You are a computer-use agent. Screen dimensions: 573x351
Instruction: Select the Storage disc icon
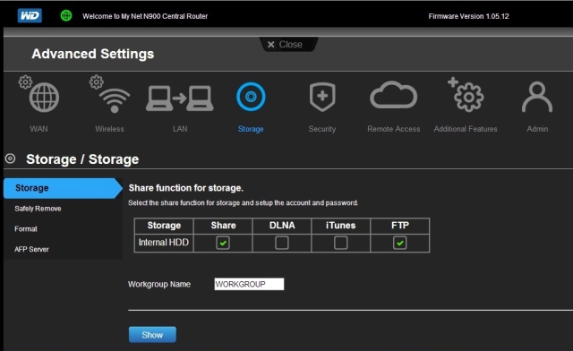pos(251,97)
